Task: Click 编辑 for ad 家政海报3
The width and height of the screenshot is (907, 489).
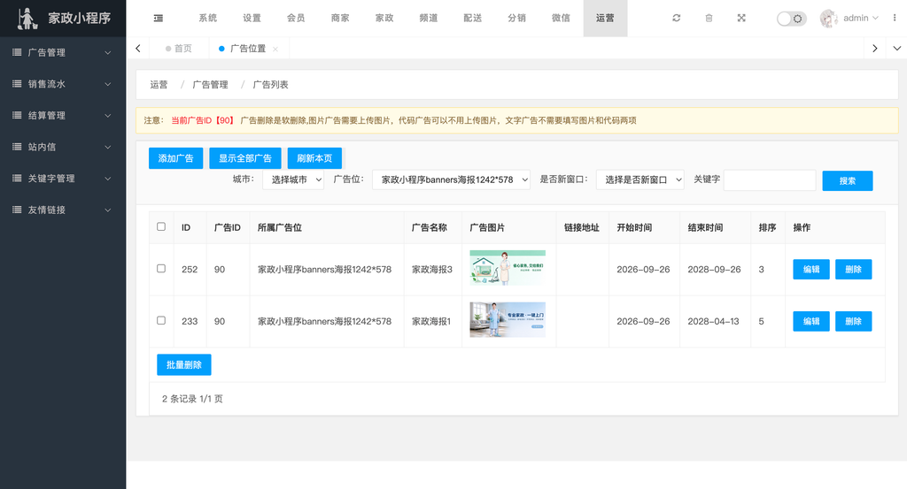Action: (811, 270)
